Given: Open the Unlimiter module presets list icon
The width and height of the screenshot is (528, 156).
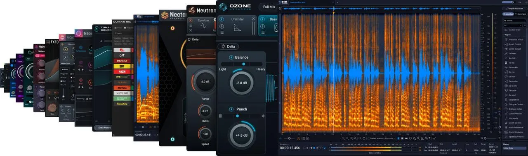Looking at the screenshot, I should coord(222,32).
